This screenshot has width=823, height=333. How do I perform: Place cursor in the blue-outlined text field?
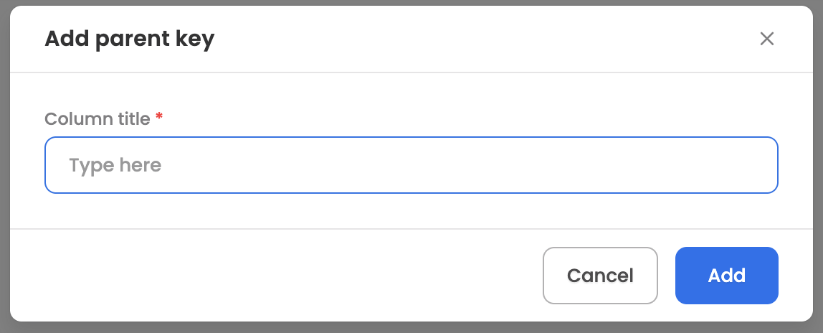[x=411, y=165]
